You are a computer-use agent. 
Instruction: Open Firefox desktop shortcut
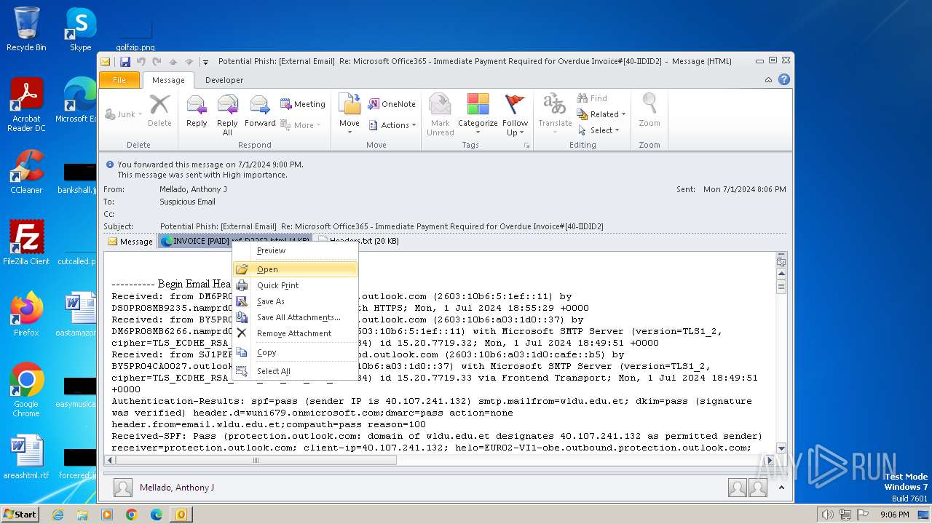26,314
